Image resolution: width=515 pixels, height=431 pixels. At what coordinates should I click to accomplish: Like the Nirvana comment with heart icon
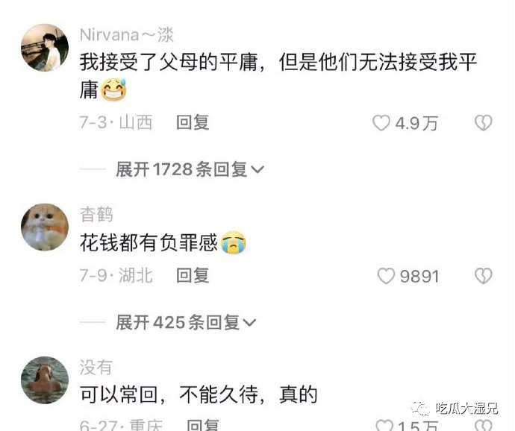[x=381, y=124]
